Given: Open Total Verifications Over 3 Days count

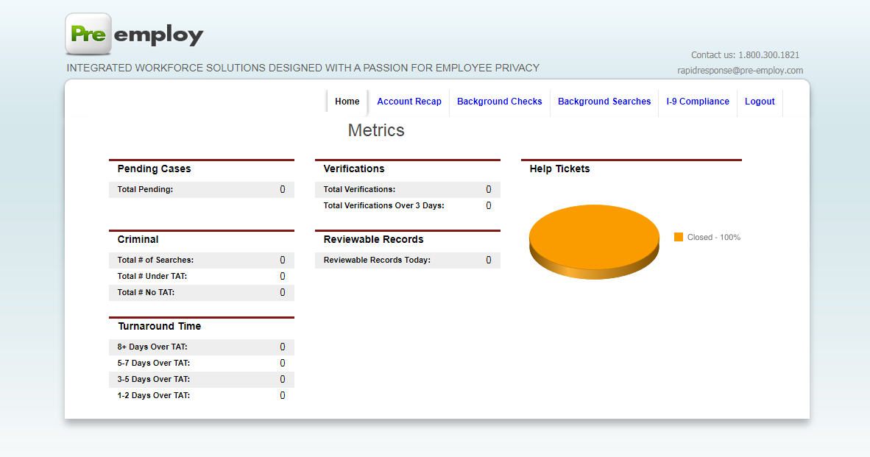Looking at the screenshot, I should tap(488, 205).
